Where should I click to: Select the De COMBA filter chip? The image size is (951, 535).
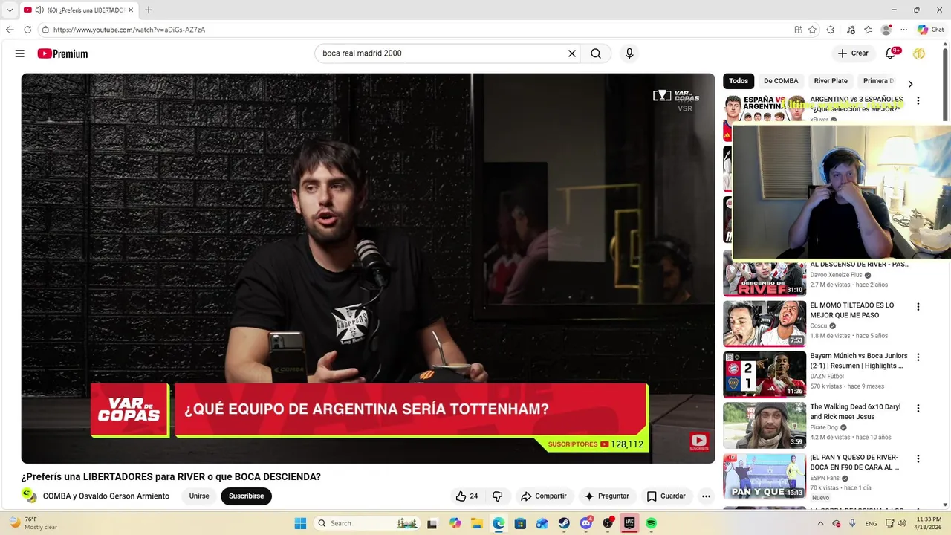[x=781, y=81]
